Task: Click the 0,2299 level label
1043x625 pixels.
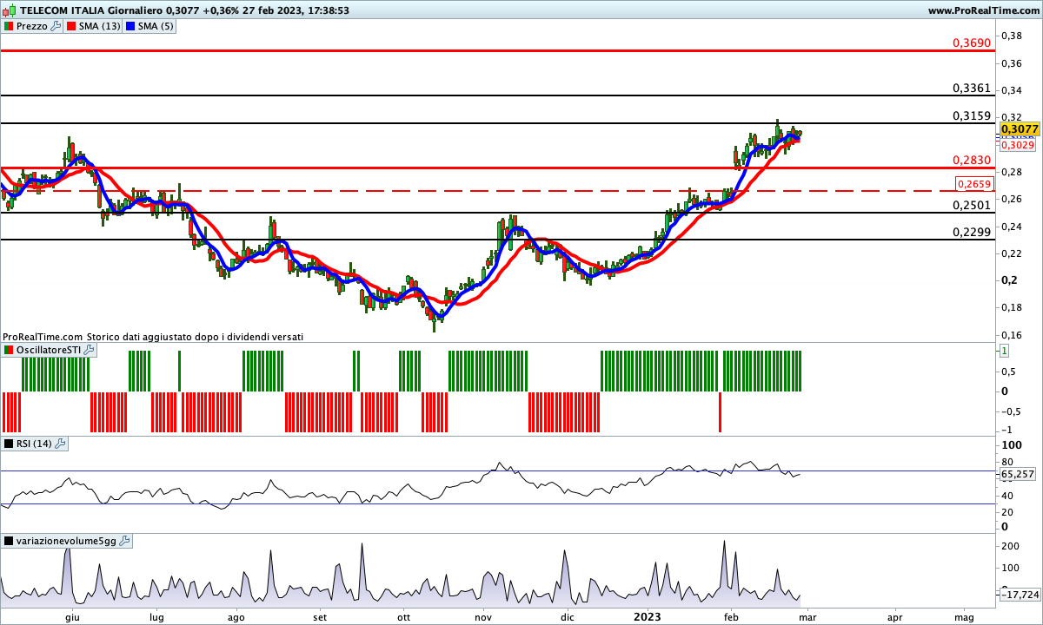Action: tap(972, 232)
